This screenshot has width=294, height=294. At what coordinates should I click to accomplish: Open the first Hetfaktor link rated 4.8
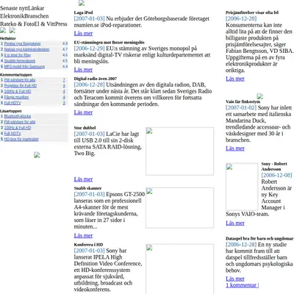(22, 43)
